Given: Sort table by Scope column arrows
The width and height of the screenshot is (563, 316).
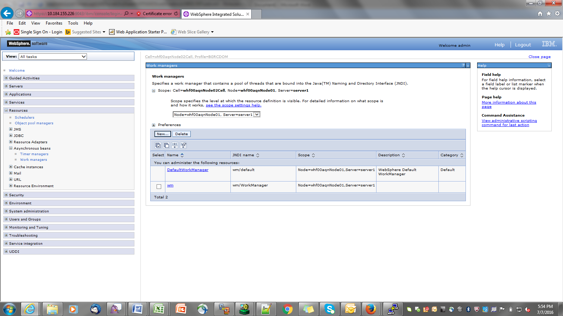Looking at the screenshot, I should [x=313, y=155].
